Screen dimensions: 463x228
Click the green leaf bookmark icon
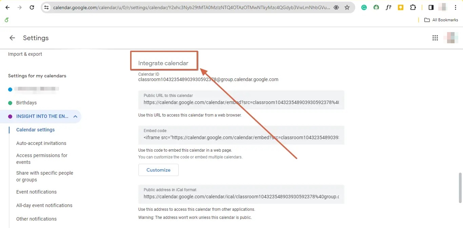(x=7, y=20)
